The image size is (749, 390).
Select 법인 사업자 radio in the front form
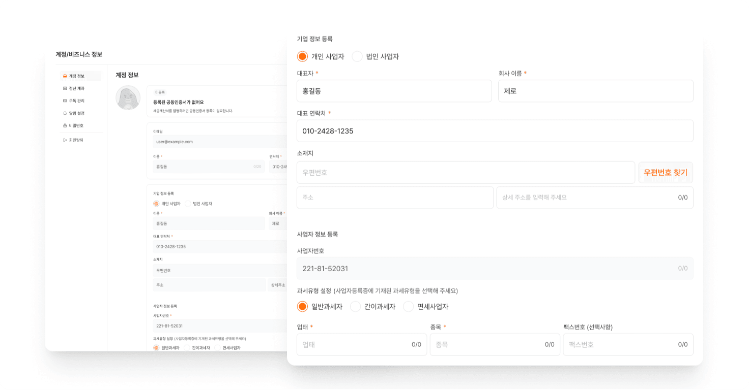coord(357,56)
